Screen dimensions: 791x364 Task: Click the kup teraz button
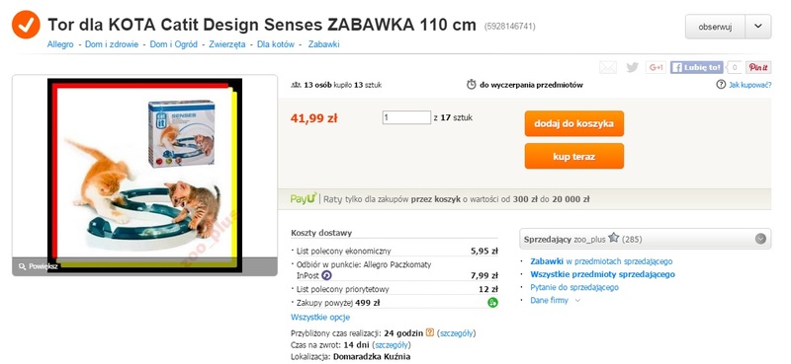pyautogui.click(x=574, y=157)
